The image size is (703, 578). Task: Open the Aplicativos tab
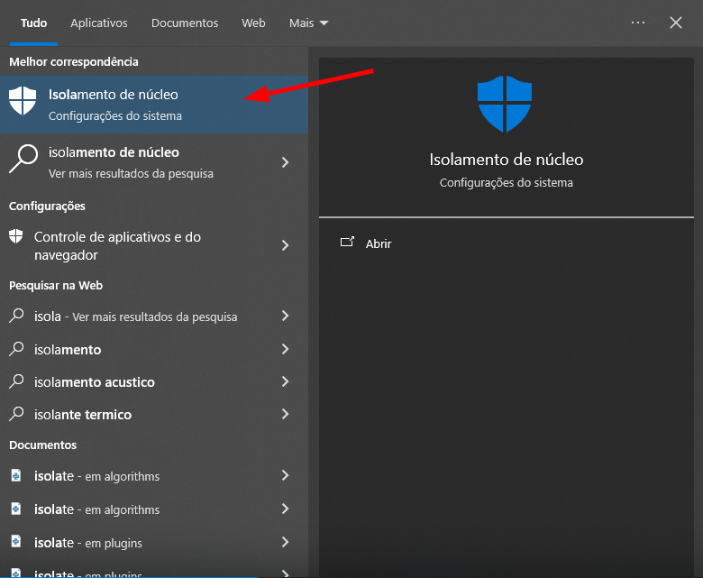click(98, 23)
